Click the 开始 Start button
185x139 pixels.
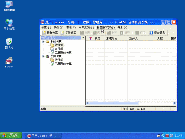coord(11,135)
